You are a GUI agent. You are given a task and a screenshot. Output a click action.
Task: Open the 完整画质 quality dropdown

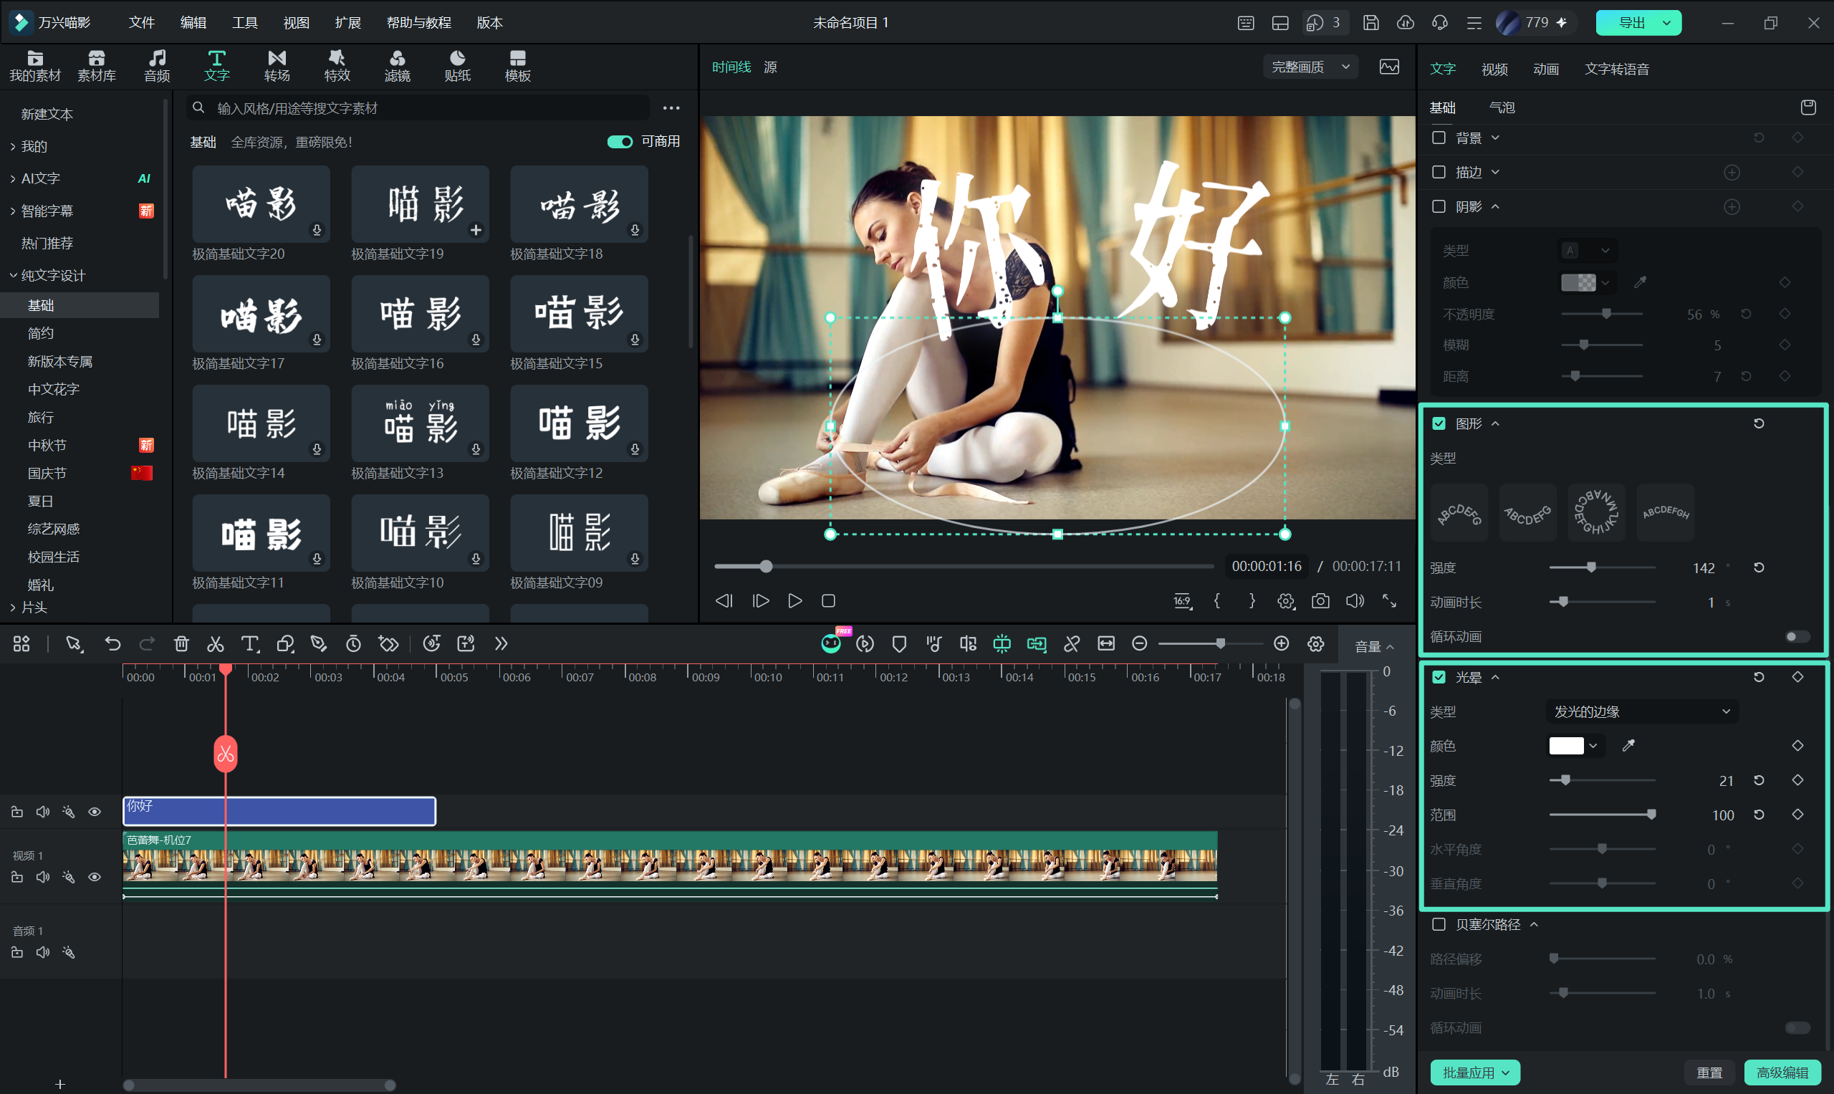pos(1310,67)
